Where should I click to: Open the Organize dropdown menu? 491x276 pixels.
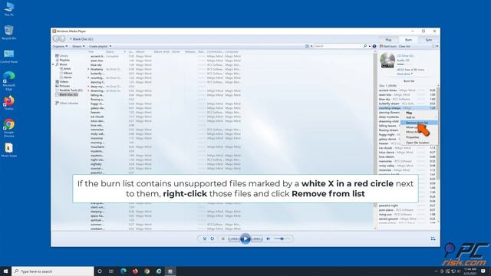point(60,46)
